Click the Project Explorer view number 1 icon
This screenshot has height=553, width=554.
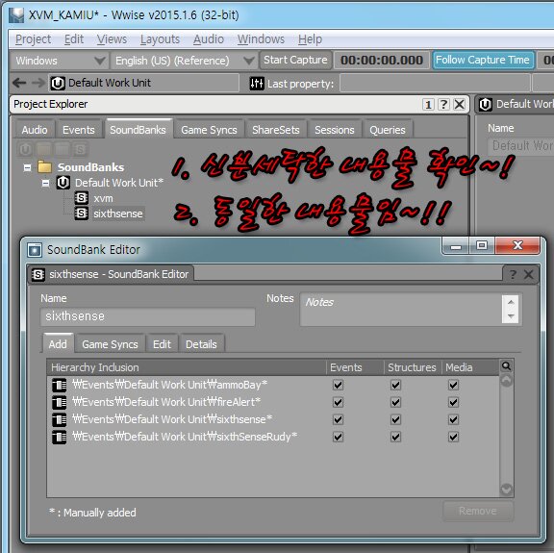(428, 104)
